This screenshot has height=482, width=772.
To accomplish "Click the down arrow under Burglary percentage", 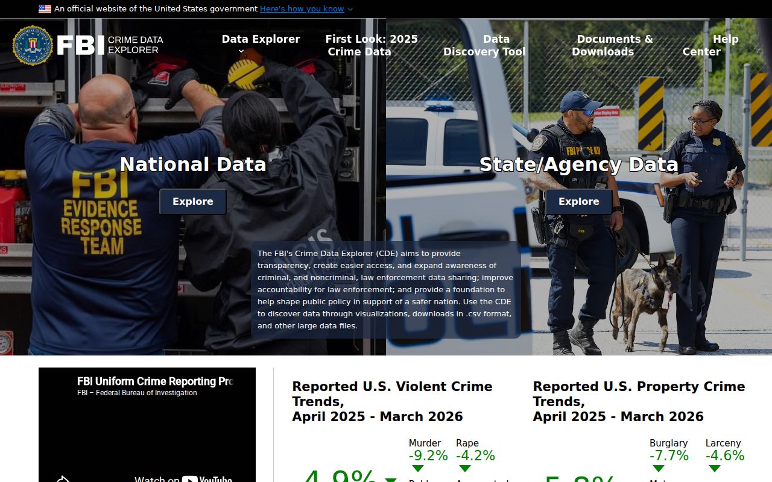I will tap(658, 469).
